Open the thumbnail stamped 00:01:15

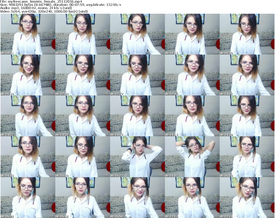(192, 34)
